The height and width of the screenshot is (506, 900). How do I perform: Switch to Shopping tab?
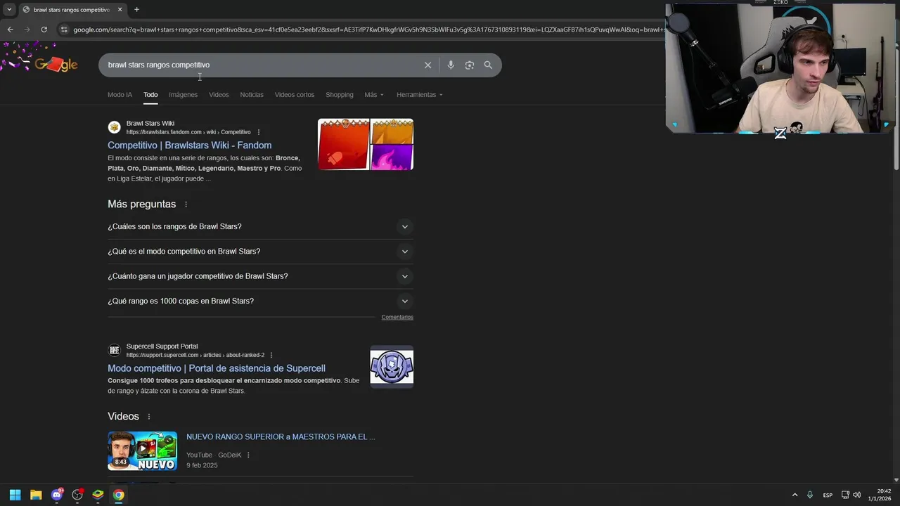pos(340,95)
